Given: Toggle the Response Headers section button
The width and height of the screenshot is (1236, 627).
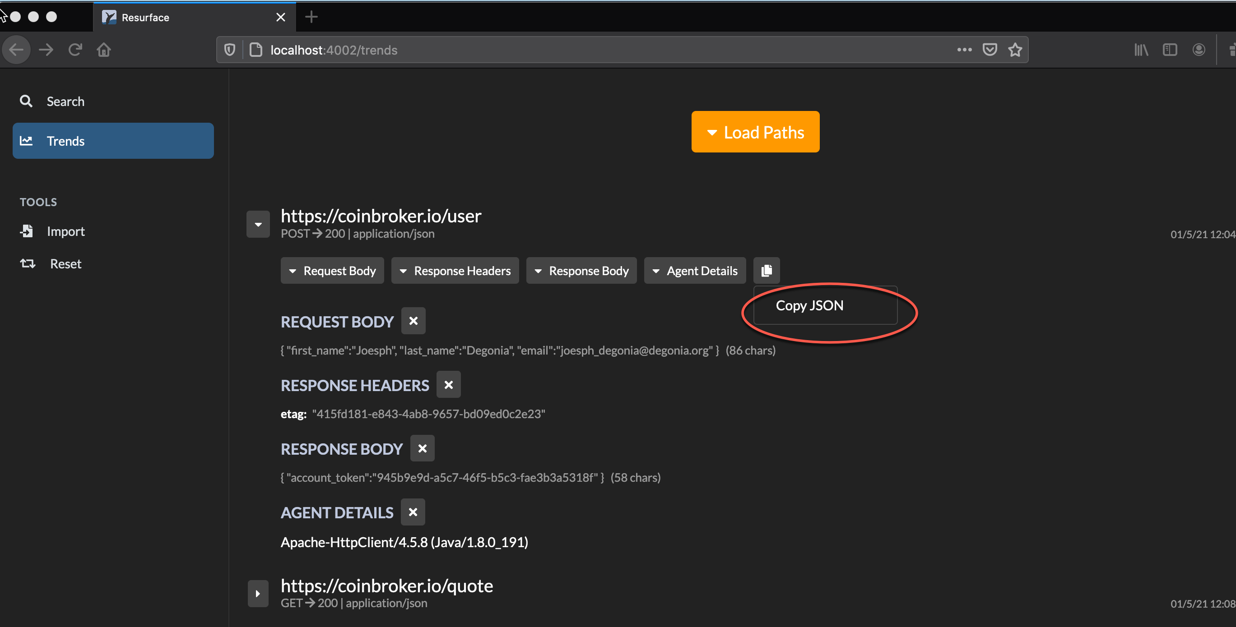Looking at the screenshot, I should [x=455, y=271].
